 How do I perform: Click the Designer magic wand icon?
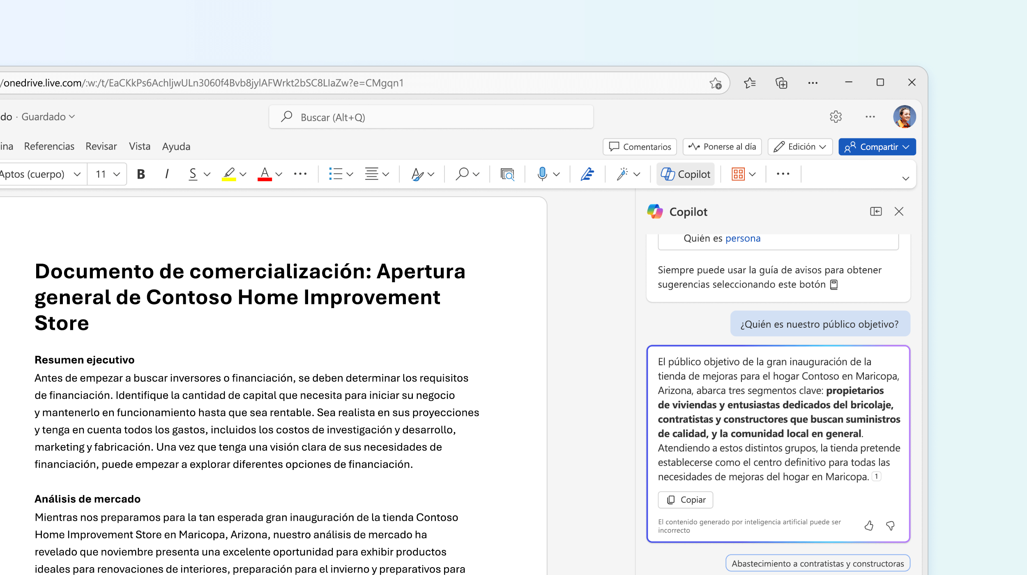(622, 174)
